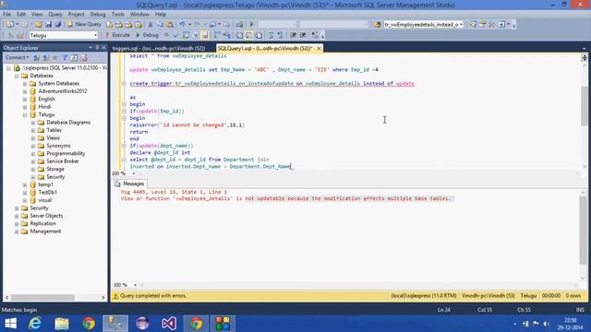Expand the Tables folder under Telugu

pos(33,130)
